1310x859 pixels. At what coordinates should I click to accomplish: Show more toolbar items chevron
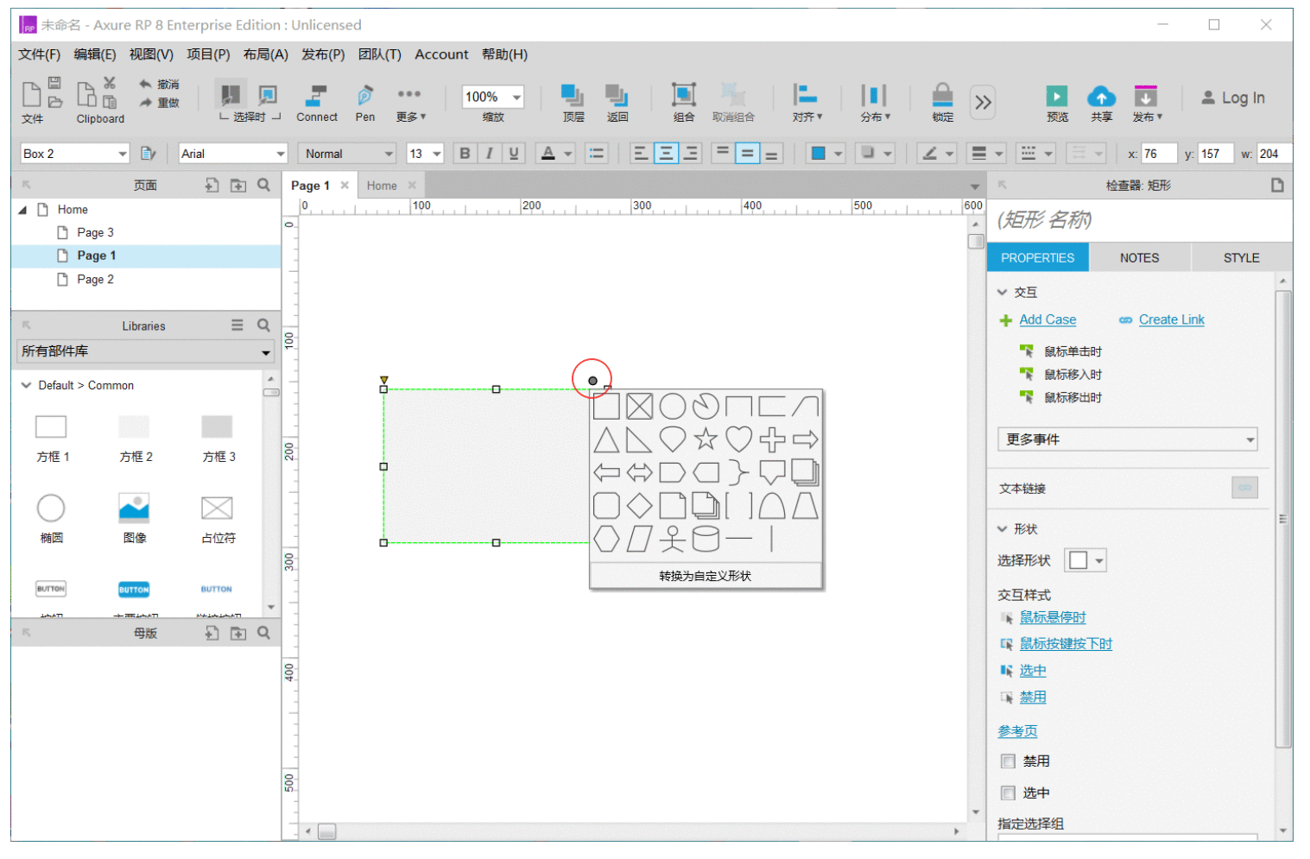[983, 103]
